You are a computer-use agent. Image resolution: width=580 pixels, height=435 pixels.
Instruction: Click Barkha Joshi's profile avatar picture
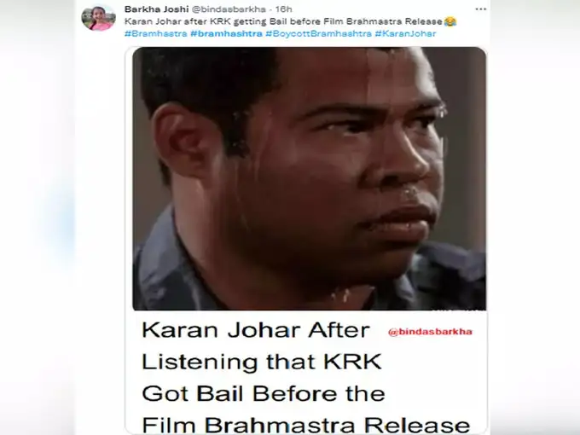pyautogui.click(x=98, y=18)
